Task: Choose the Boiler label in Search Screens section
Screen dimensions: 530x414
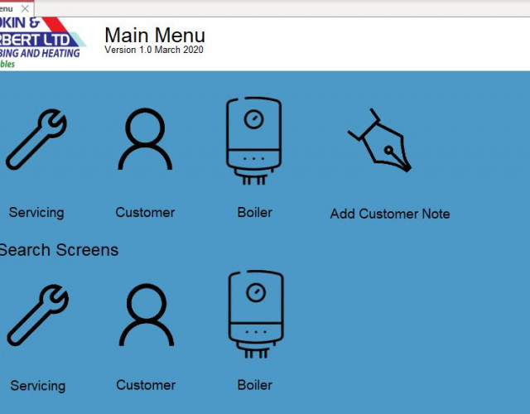Action: point(254,385)
